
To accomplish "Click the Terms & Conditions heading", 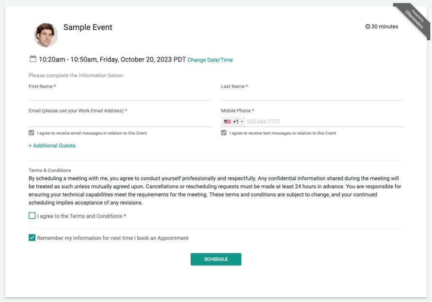I will coord(50,170).
